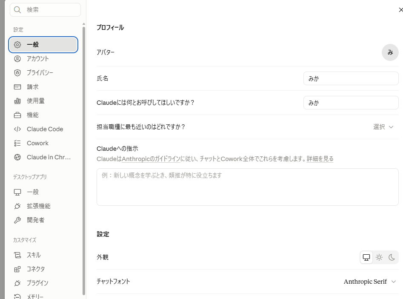
Task: Open the 使用量 section
Action: tap(43, 101)
